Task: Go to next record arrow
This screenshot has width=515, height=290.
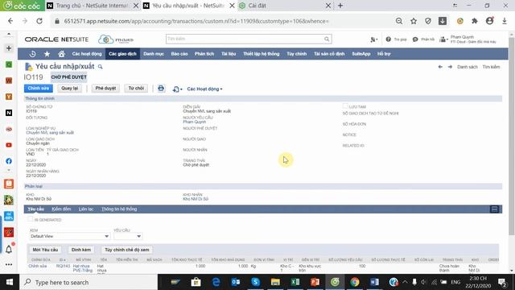Action: tap(450, 67)
